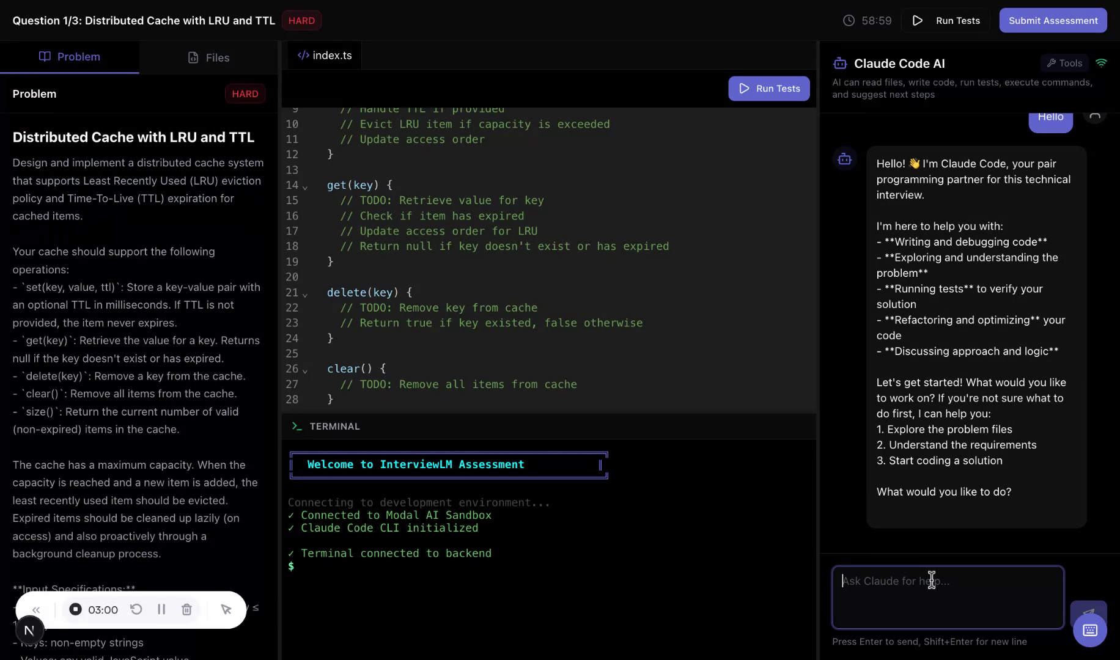Pause the screen recording
Image resolution: width=1120 pixels, height=660 pixels.
tap(161, 609)
